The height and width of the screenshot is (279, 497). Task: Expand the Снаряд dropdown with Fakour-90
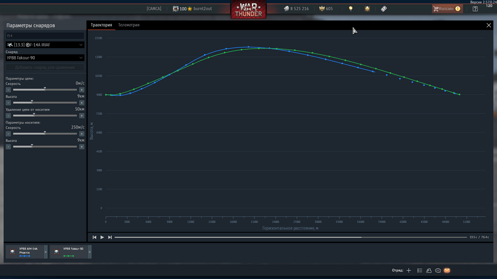pos(45,58)
